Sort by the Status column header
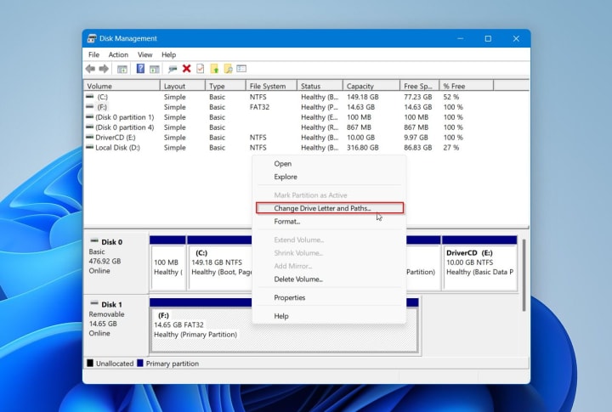The width and height of the screenshot is (612, 412). coord(320,86)
